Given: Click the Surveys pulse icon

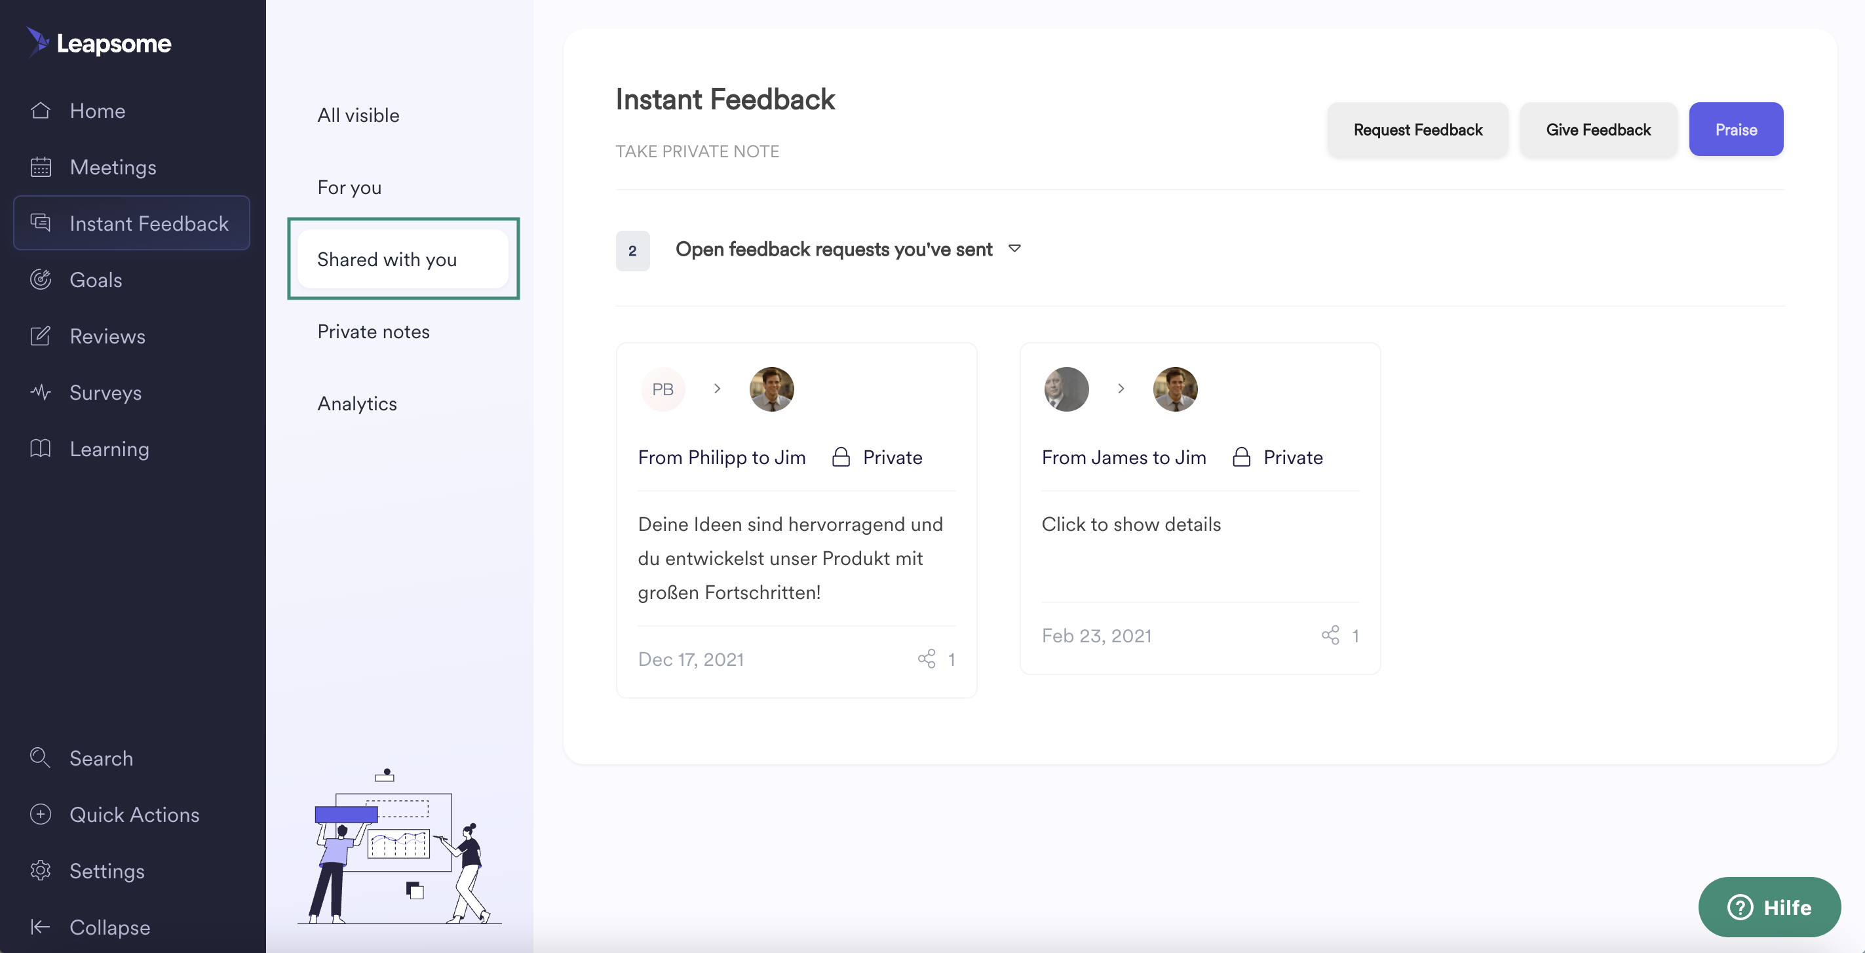Looking at the screenshot, I should [41, 392].
